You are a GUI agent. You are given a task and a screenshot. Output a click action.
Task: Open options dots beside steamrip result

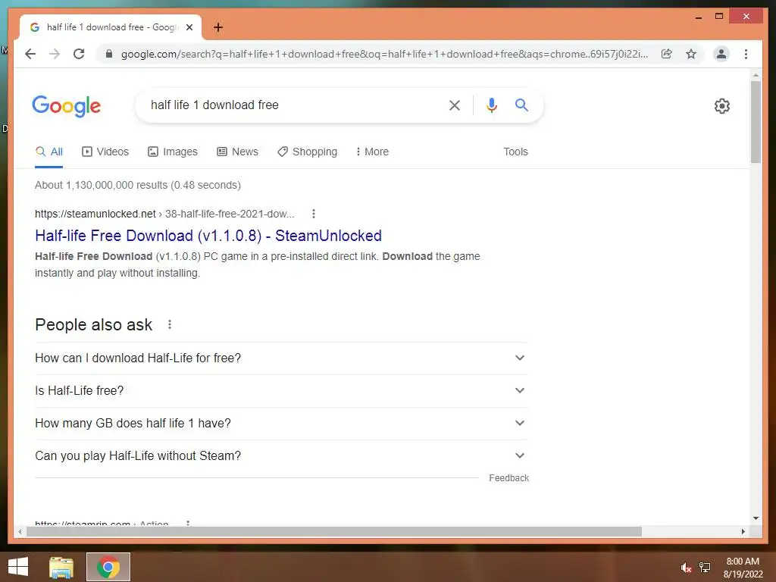[188, 523]
